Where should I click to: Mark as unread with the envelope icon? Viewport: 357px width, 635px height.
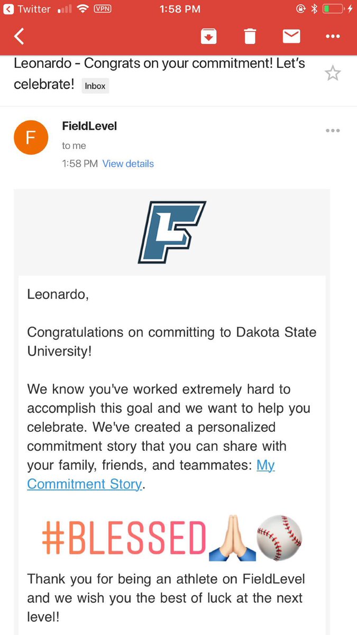point(291,36)
